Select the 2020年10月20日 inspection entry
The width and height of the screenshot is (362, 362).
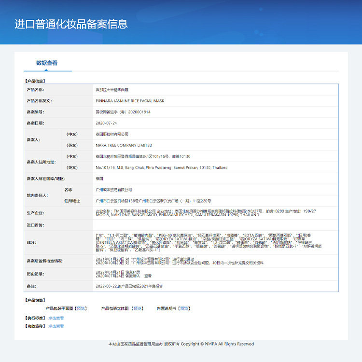180,263
